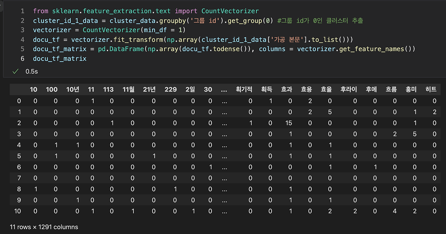The height and width of the screenshot is (234, 446).
Task: Click the value 5 in 흥미 column
Action: pyautogui.click(x=415, y=134)
